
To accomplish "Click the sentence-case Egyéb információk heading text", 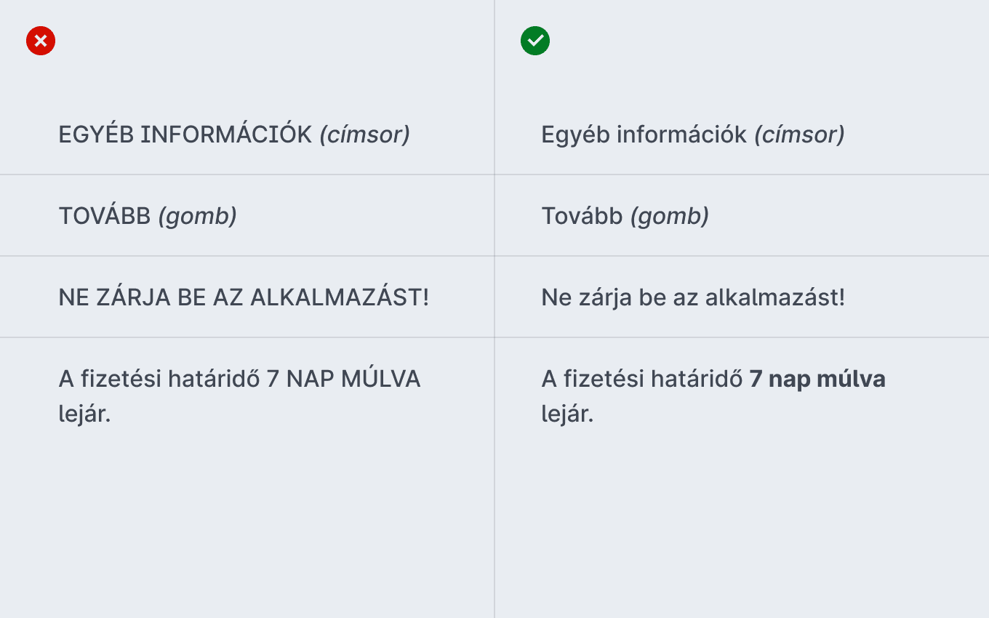I will tap(644, 135).
